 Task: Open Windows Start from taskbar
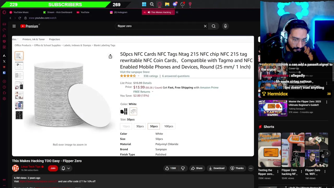tap(144, 4)
